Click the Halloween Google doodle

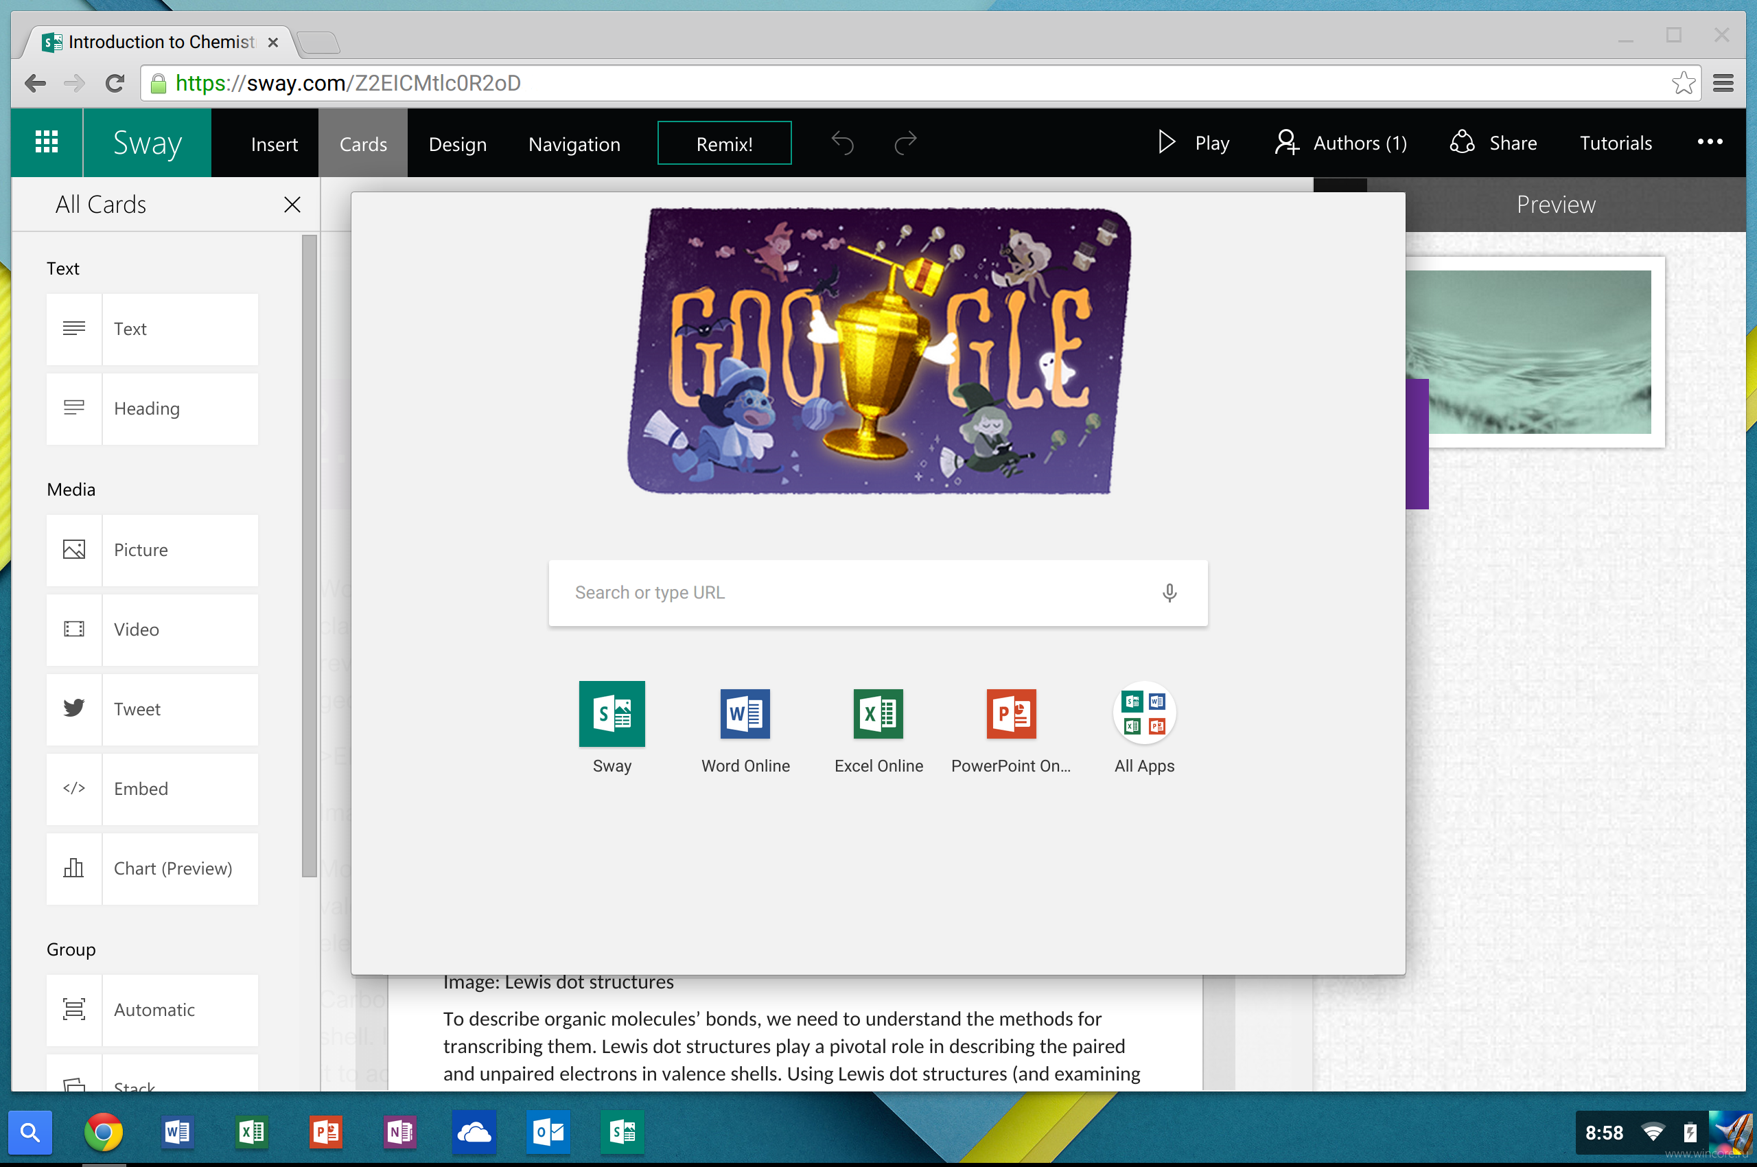tap(878, 351)
